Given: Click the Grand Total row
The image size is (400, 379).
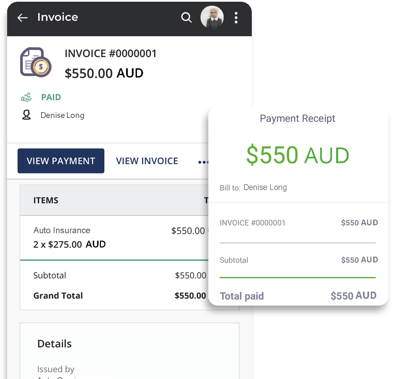Looking at the screenshot, I should coord(58,296).
